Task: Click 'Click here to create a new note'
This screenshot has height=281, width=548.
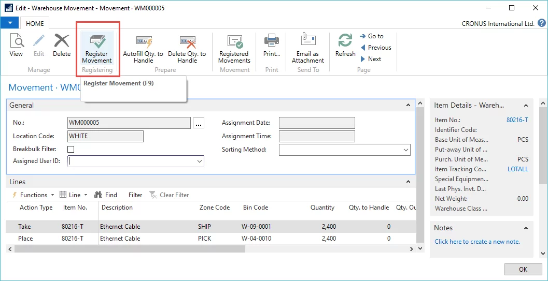Action: (477, 242)
